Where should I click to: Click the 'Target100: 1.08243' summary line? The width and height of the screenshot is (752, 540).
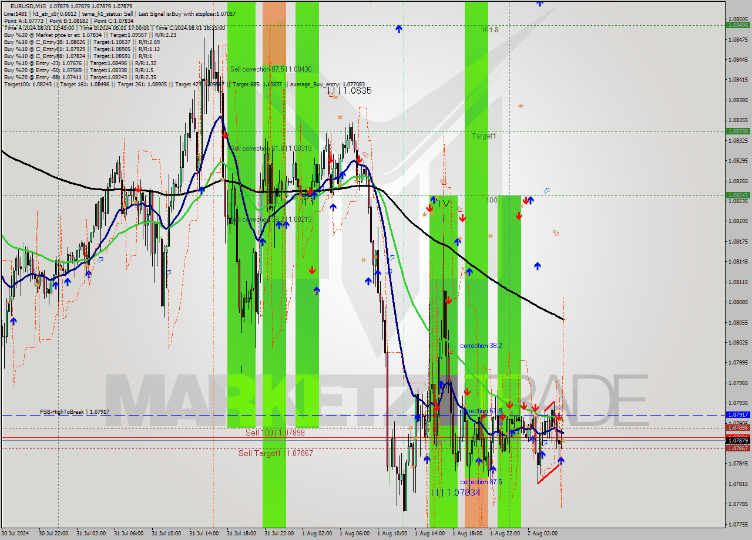point(184,85)
